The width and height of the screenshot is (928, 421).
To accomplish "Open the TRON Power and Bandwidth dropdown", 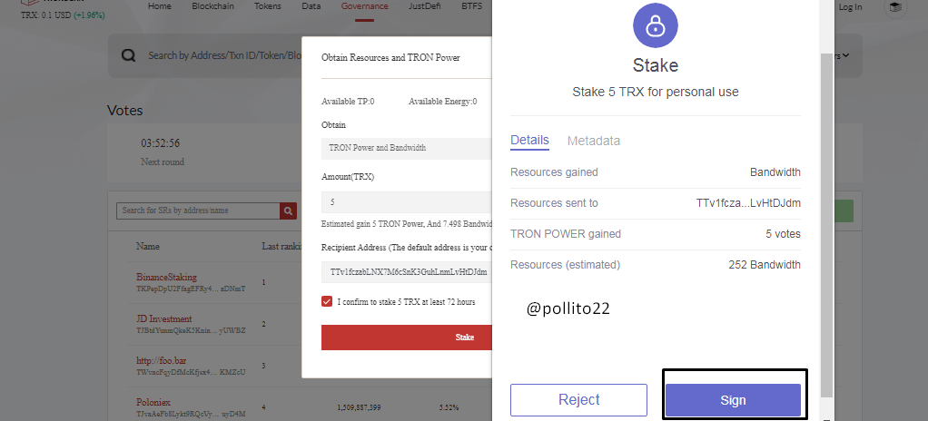I will pyautogui.click(x=407, y=148).
